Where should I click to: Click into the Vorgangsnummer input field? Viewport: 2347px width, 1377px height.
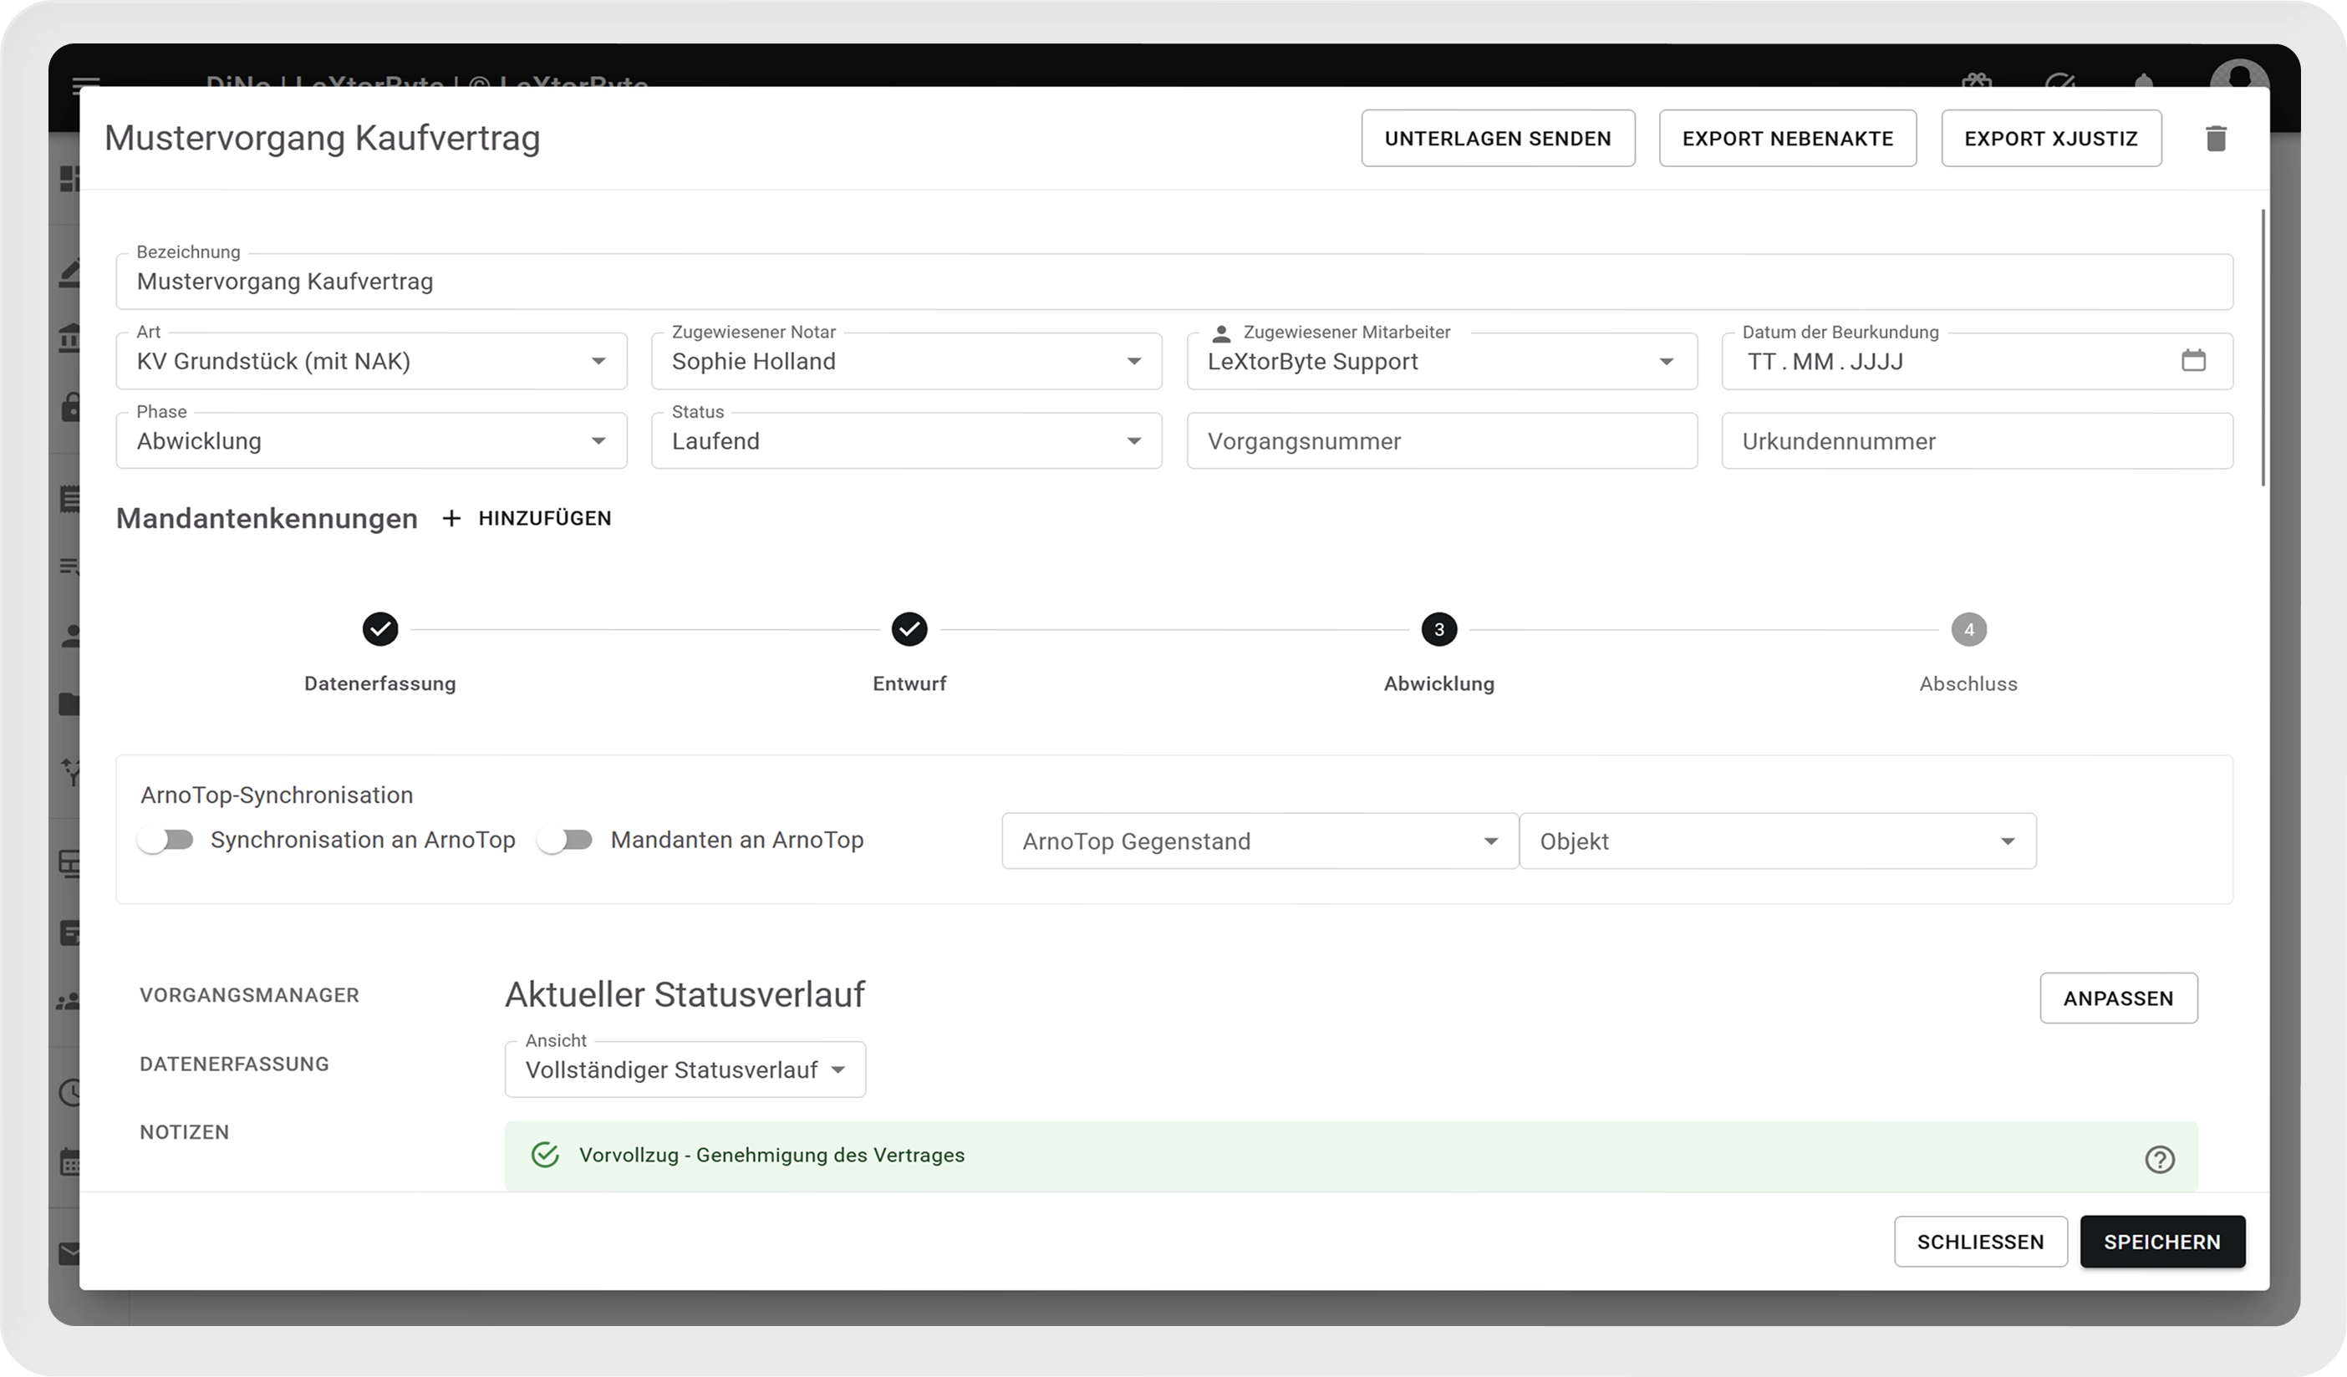coord(1441,441)
